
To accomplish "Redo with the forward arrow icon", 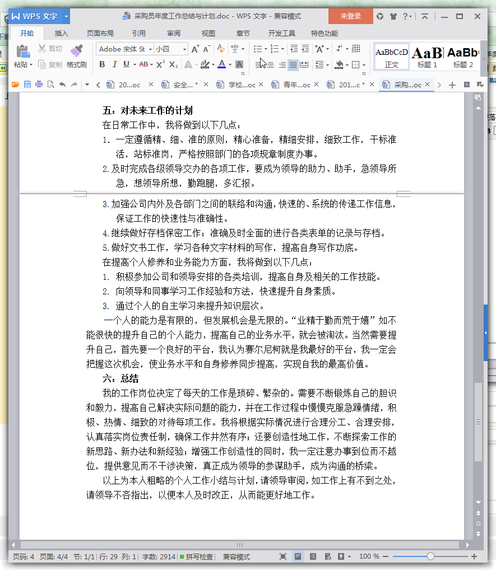I will pyautogui.click(x=75, y=85).
